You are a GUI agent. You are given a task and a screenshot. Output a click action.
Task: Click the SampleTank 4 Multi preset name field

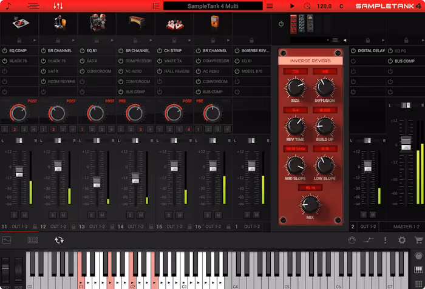(x=212, y=6)
